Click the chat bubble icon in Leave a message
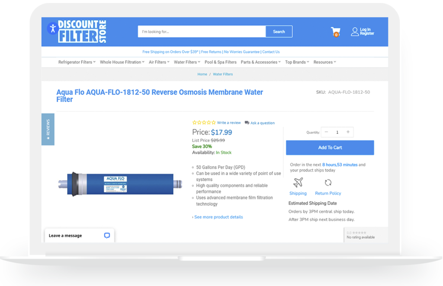This screenshot has height=286, width=443. point(107,235)
